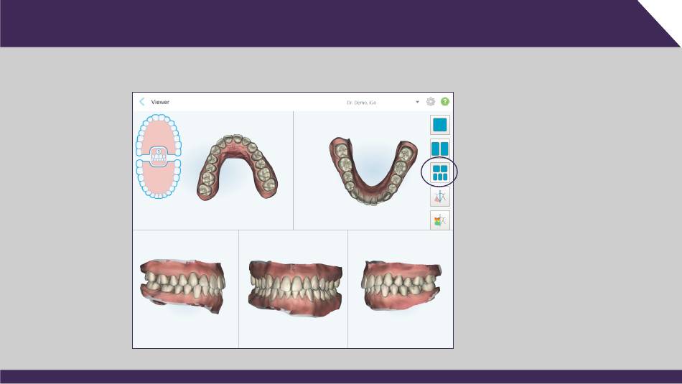
Task: Click the Viewer title text
Action: click(x=161, y=102)
